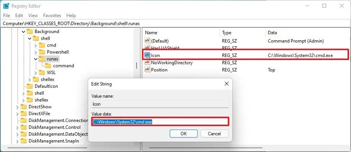Viewport: 351px width, 152px height.
Task: Collapse the shell key under Background
Action: pyautogui.click(x=29, y=38)
